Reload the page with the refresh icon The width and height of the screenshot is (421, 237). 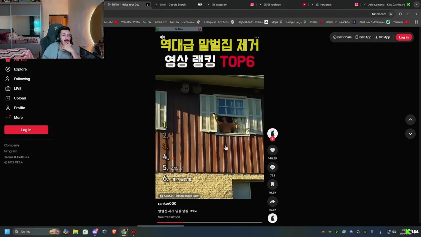pos(400,14)
